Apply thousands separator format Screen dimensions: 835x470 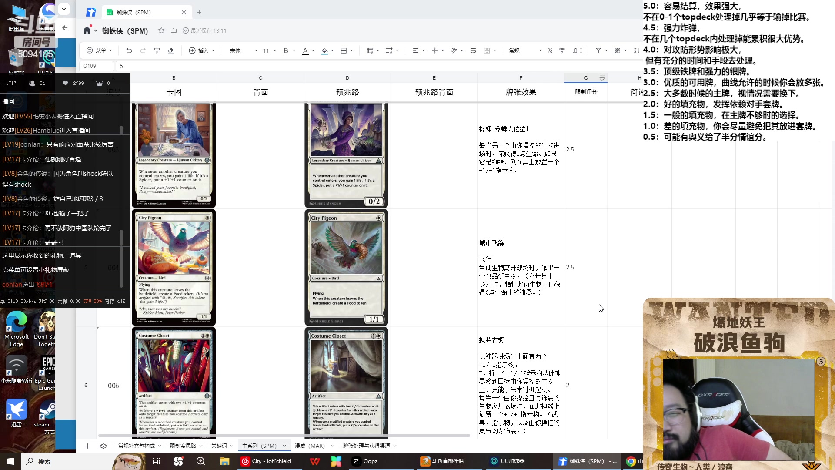coord(562,50)
